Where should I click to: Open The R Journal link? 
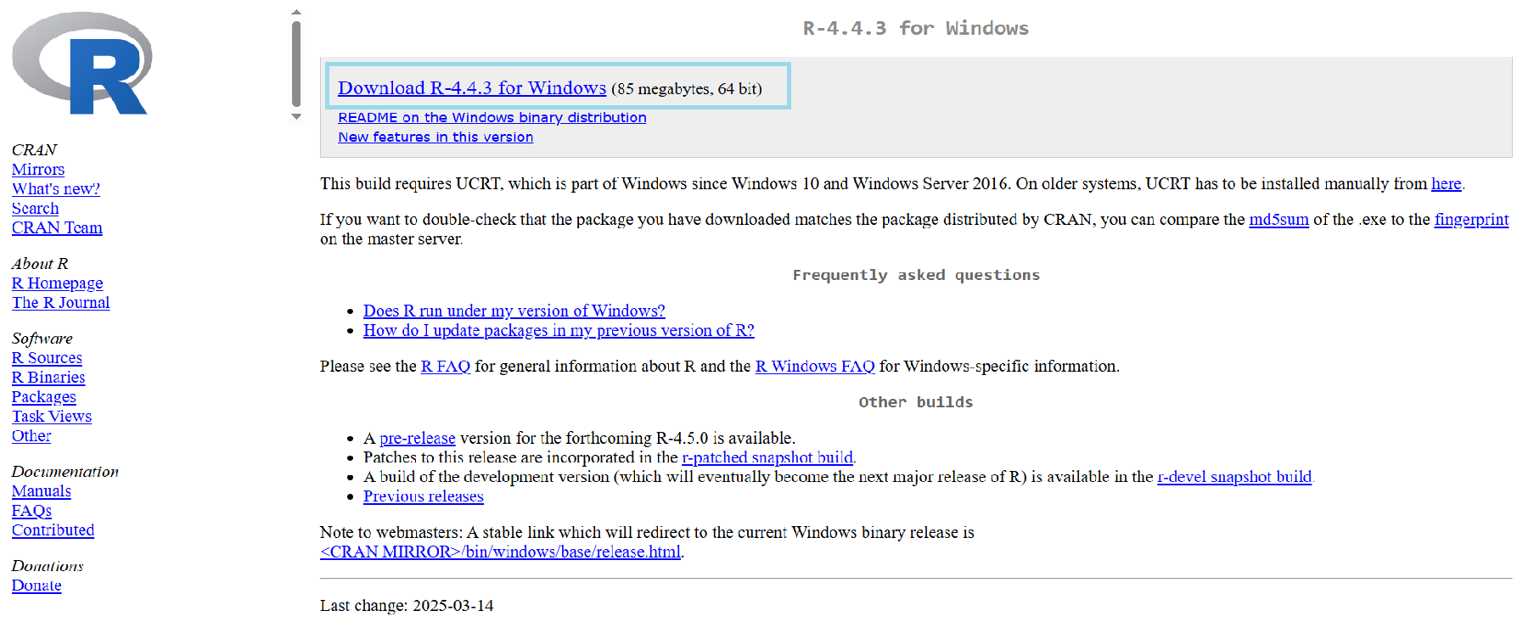[x=61, y=302]
